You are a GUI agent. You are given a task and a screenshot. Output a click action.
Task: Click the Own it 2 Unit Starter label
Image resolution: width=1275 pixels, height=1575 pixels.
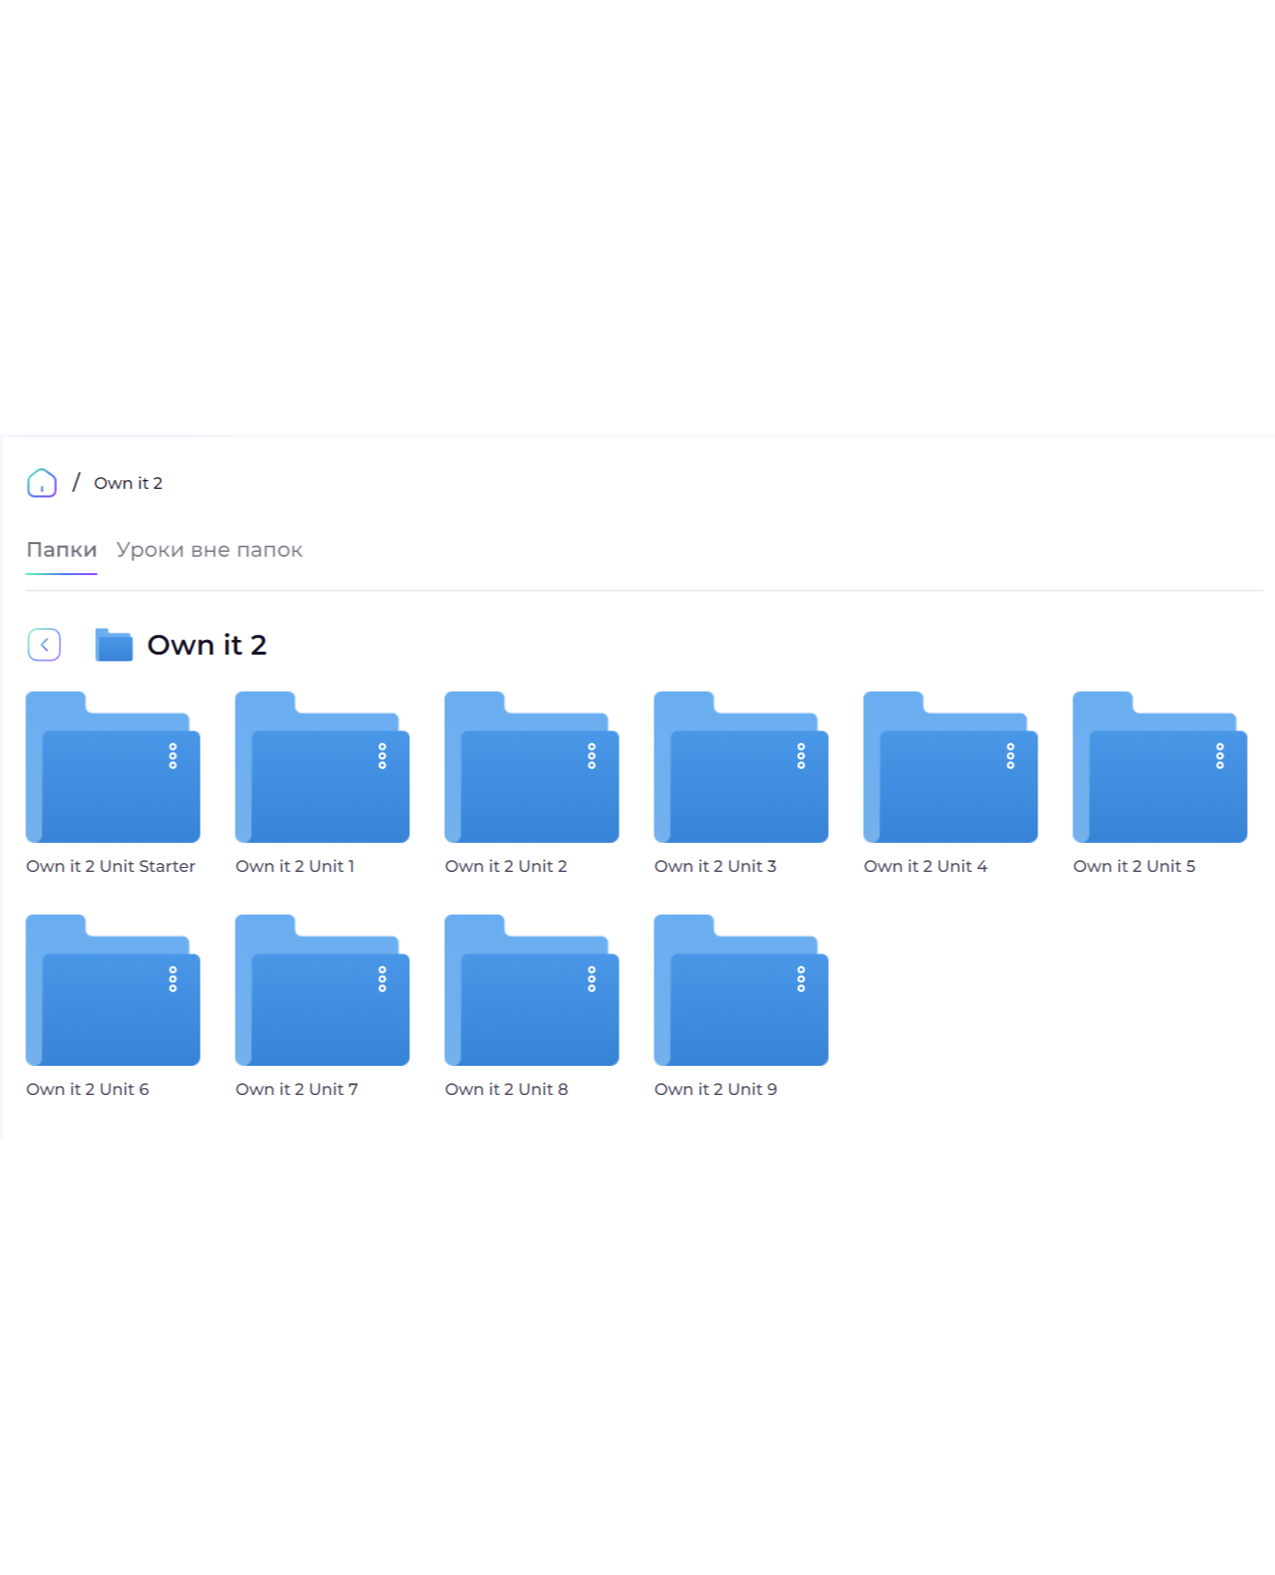point(111,866)
